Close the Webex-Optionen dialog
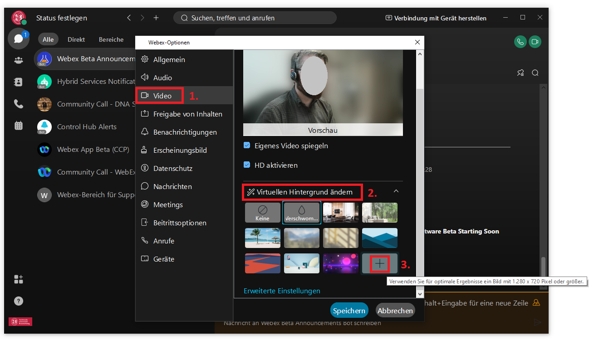This screenshot has height=340, width=589. [417, 42]
